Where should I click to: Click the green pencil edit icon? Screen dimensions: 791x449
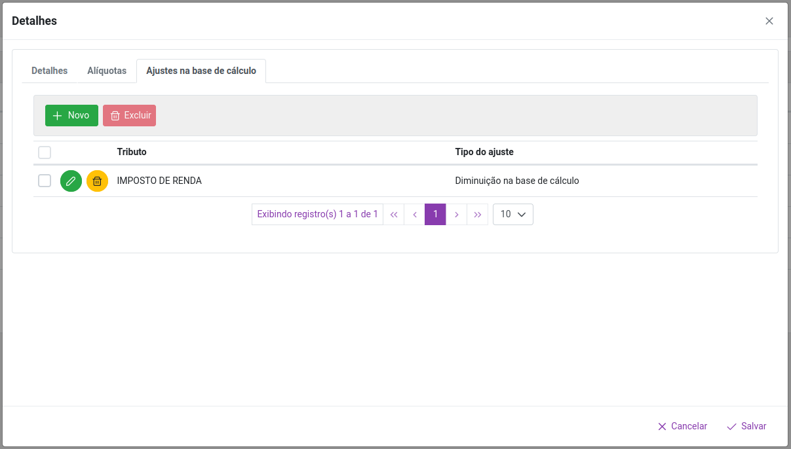click(x=71, y=181)
